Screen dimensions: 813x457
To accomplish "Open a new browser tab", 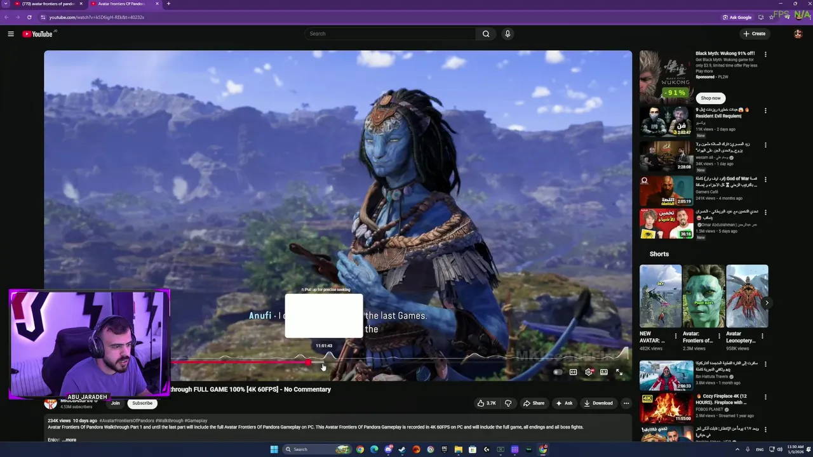I will coord(168,4).
